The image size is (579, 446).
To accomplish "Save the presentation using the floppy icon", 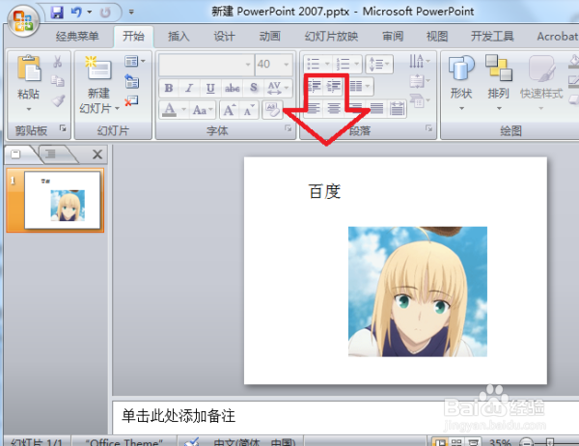I will click(57, 13).
